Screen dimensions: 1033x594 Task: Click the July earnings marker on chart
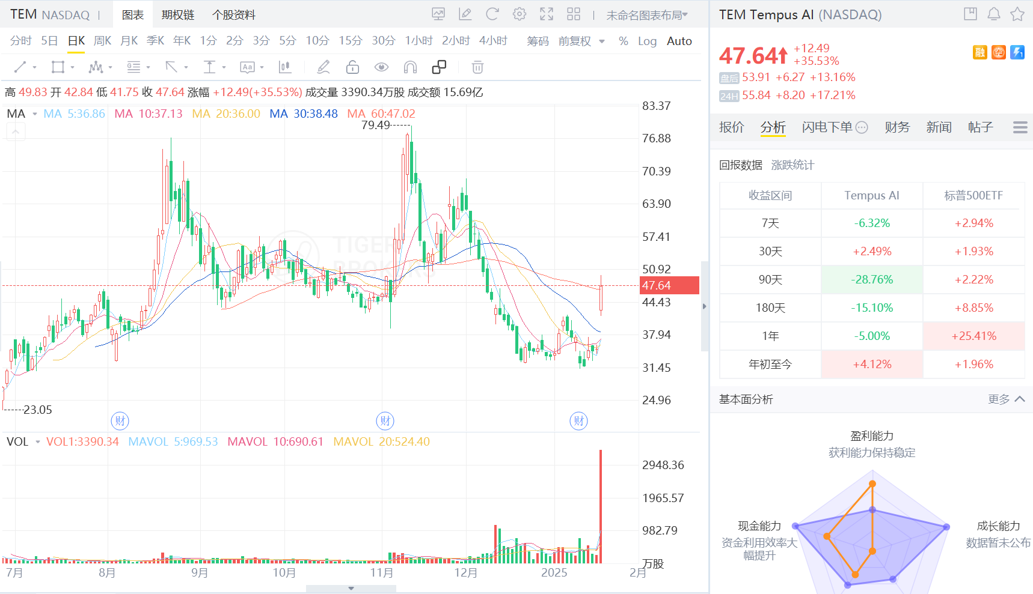point(120,421)
